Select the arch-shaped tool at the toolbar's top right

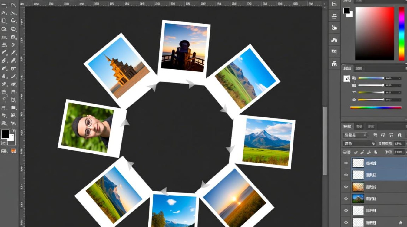(x=13, y=5)
